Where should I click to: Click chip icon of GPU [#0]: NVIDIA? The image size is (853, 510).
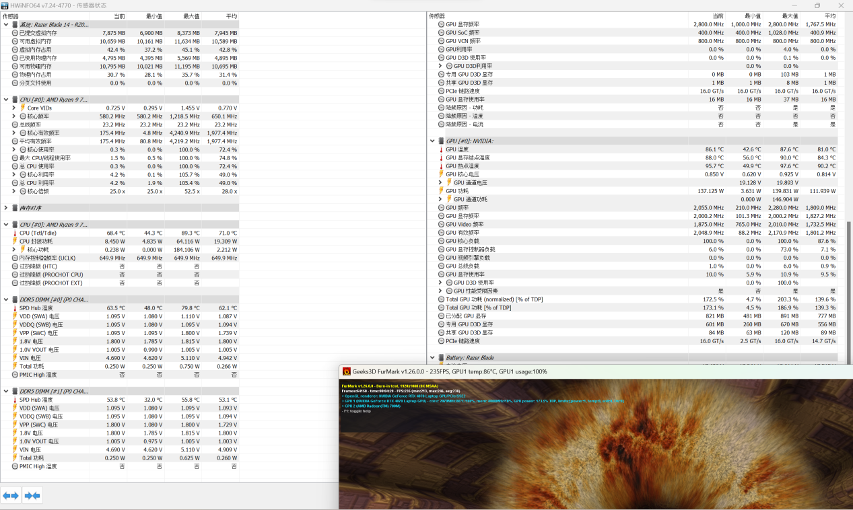click(x=441, y=141)
